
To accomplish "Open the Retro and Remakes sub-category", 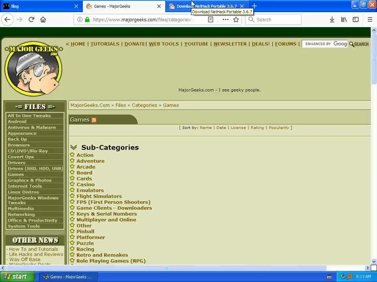I will pyautogui.click(x=102, y=255).
